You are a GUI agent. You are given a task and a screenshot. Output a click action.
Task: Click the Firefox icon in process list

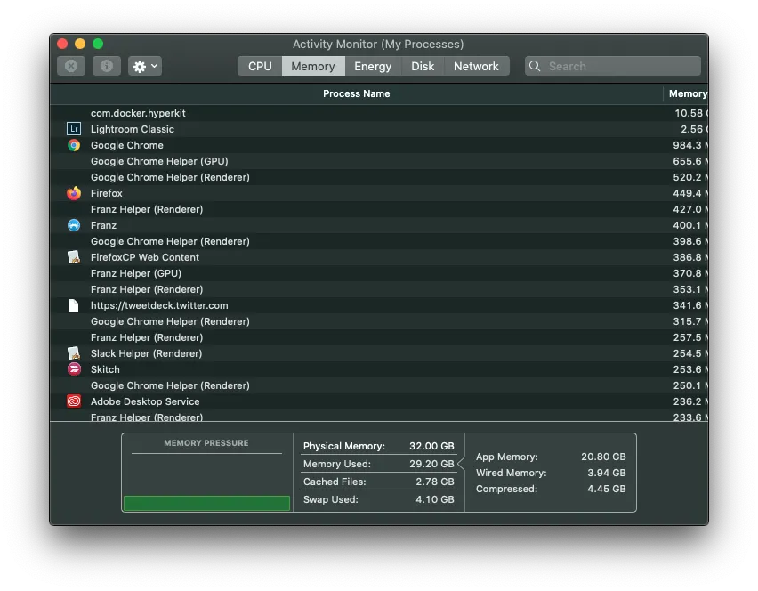tap(74, 193)
